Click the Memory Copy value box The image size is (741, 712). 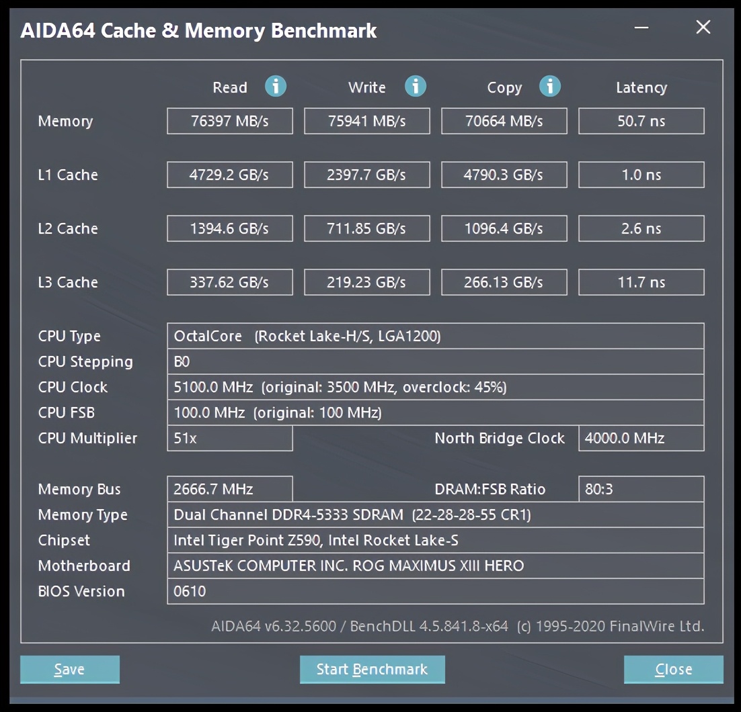[x=504, y=122]
